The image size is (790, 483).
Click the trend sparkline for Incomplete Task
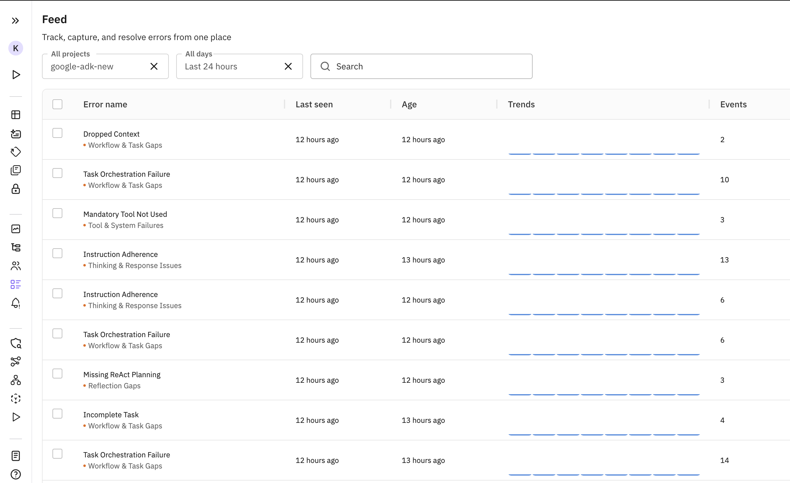(x=604, y=435)
